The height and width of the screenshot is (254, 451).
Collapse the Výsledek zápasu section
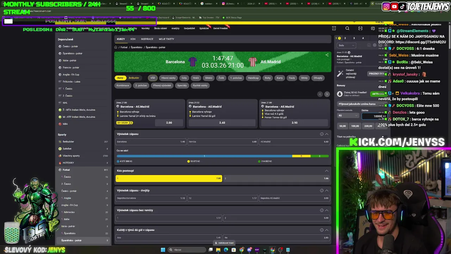[327, 134]
